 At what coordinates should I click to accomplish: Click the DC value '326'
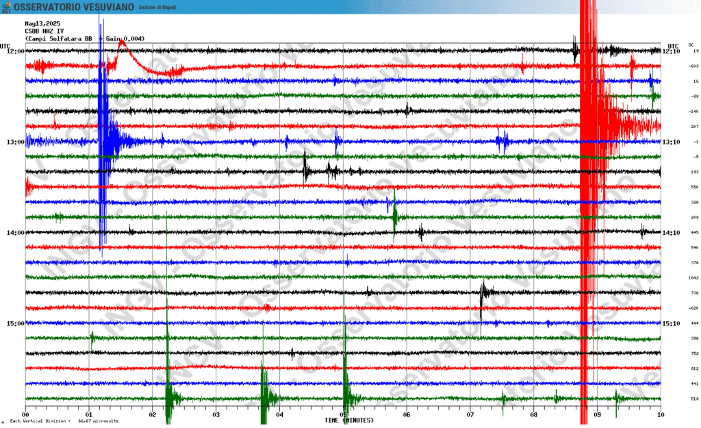695,203
